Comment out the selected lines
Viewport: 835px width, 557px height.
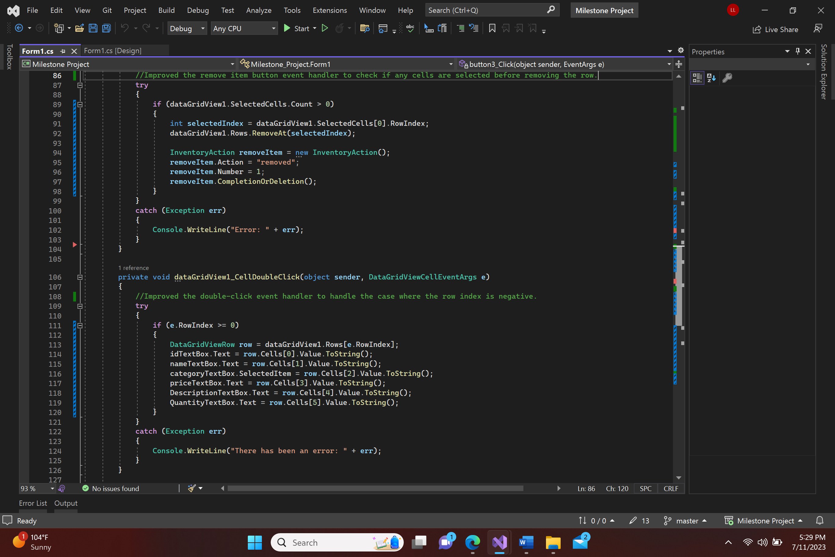[x=461, y=28]
